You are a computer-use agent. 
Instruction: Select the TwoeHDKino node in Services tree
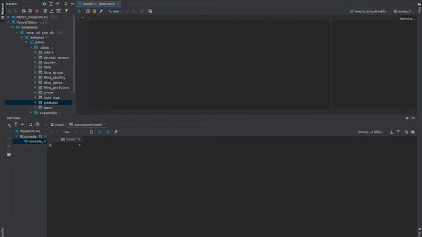coord(30,131)
